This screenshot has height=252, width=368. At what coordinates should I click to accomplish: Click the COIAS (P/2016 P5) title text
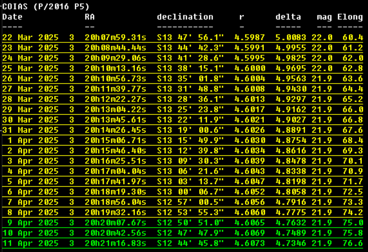coord(46,7)
